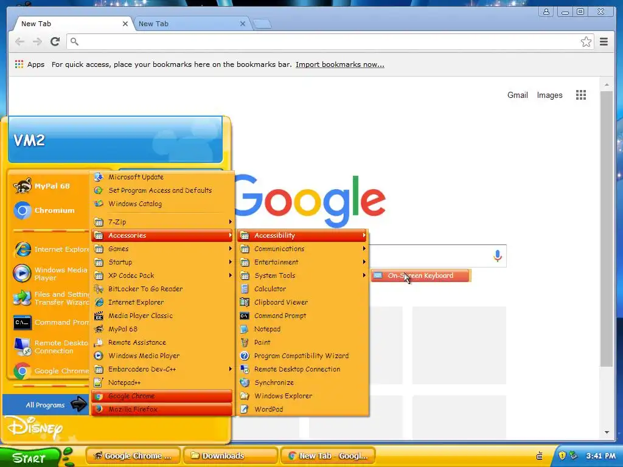Open the Chrome hamburger menu
The image size is (623, 467).
(604, 42)
